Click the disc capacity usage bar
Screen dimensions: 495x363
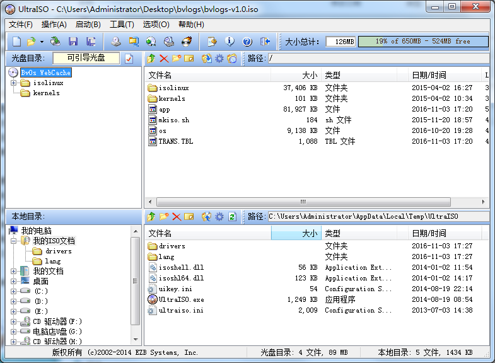point(422,42)
